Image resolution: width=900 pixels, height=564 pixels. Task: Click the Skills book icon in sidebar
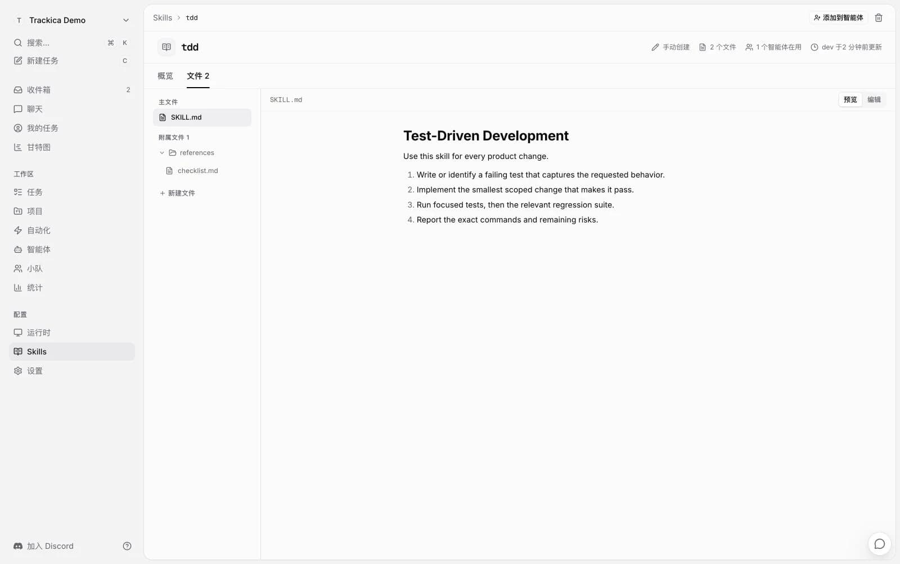(x=18, y=352)
